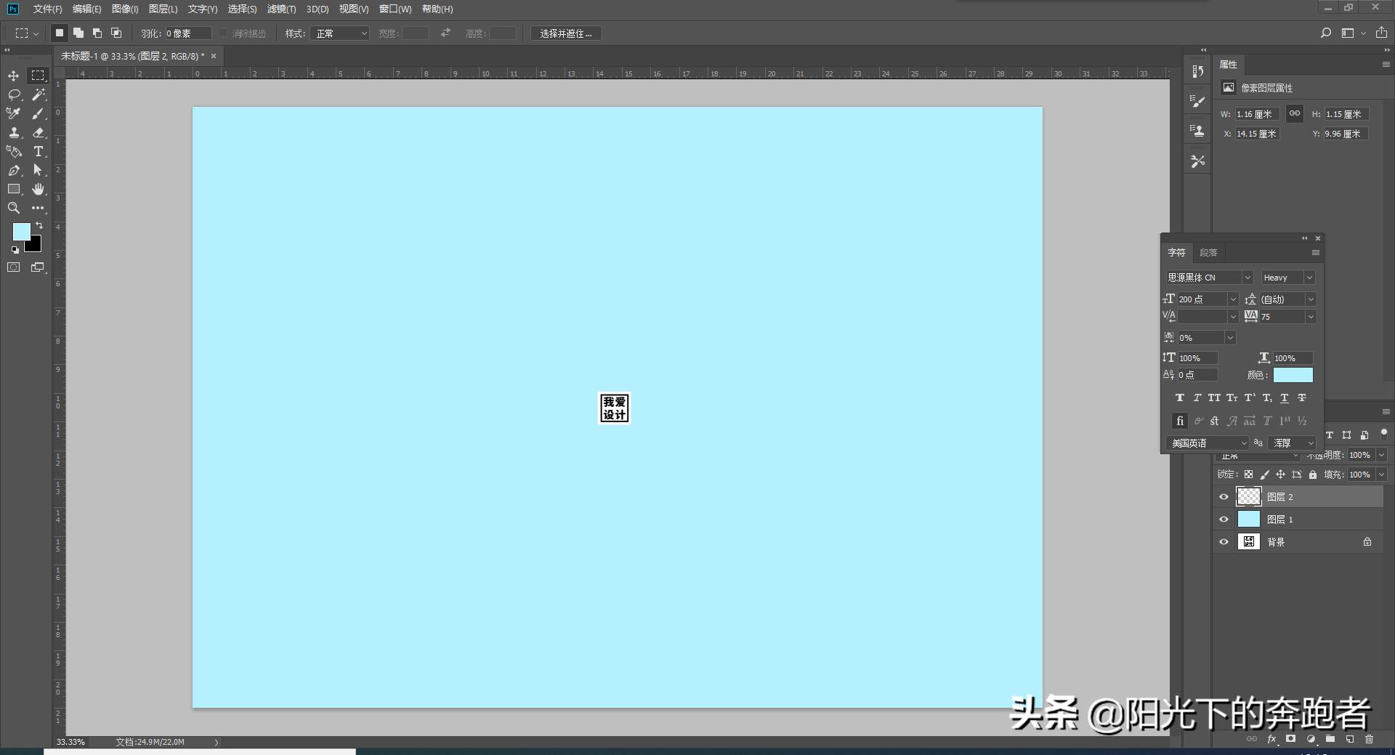Select the Move tool
This screenshot has width=1395, height=755.
click(x=14, y=76)
